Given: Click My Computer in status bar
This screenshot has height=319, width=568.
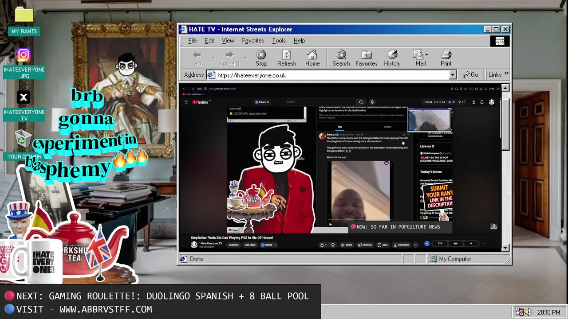Looking at the screenshot, I should point(455,259).
